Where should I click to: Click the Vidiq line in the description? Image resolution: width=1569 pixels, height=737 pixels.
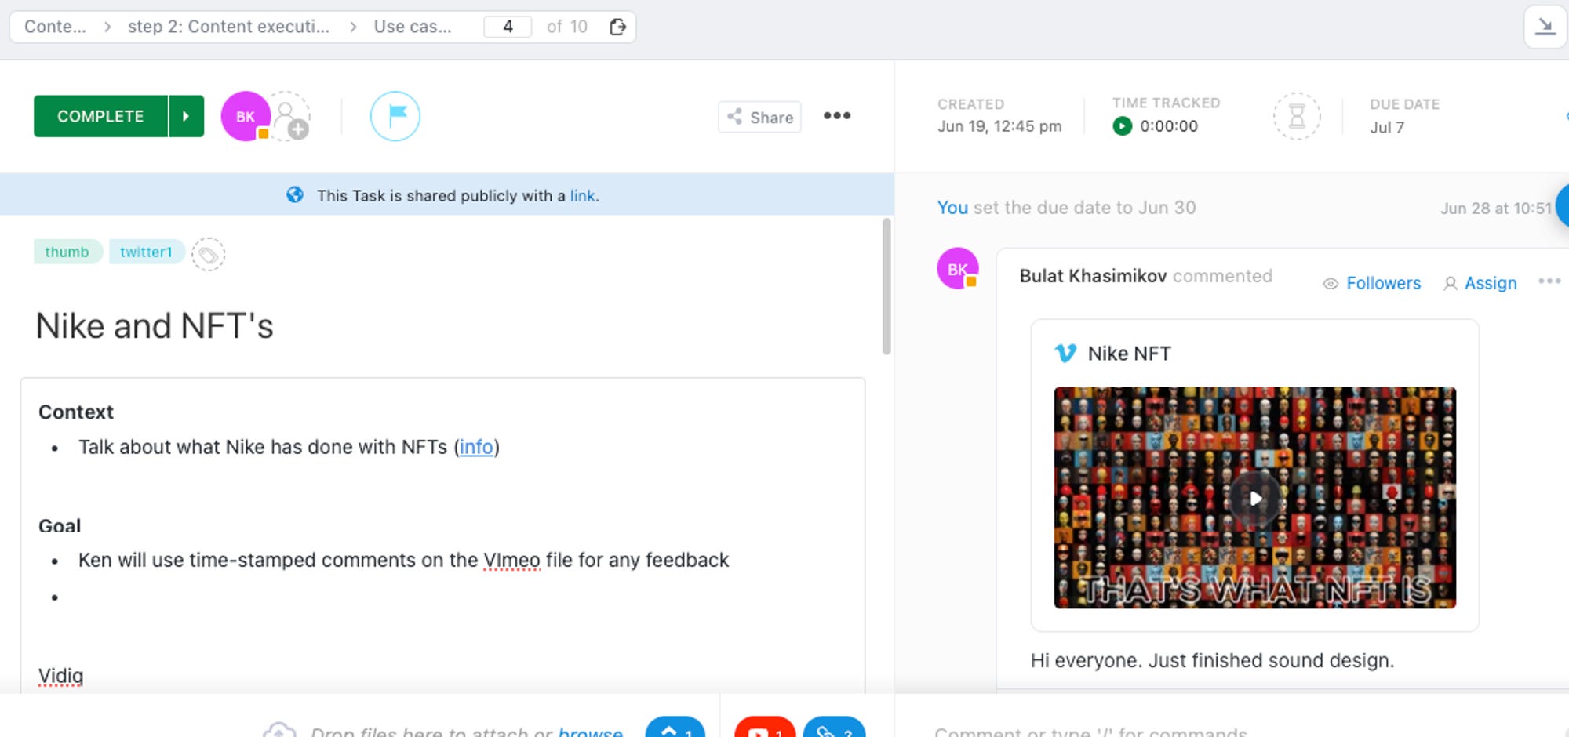coord(60,676)
